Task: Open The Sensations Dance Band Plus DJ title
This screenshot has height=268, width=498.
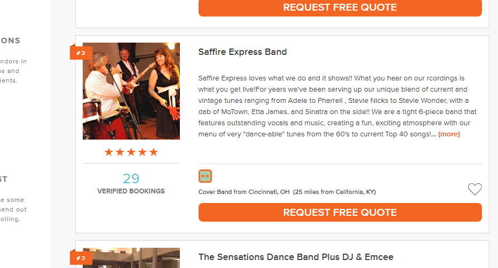Action: [x=296, y=257]
